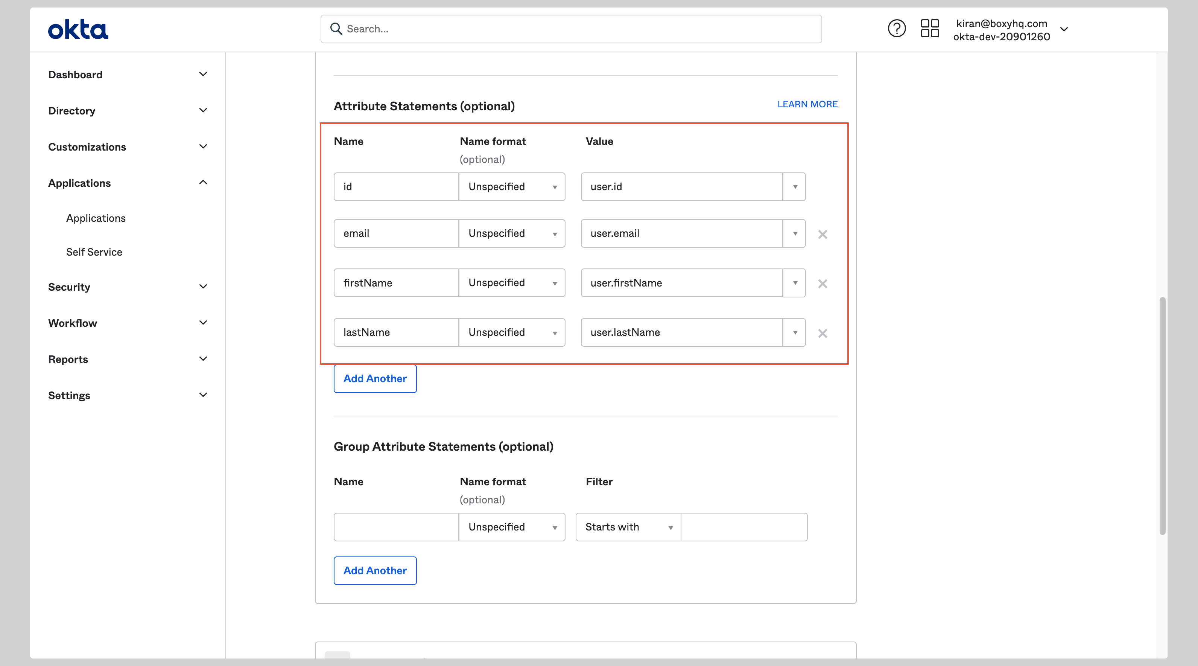Open the LEARN MORE link
The width and height of the screenshot is (1198, 666).
click(x=807, y=104)
